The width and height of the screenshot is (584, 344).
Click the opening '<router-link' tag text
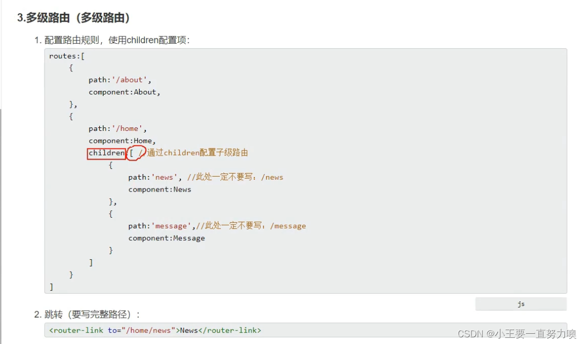click(x=77, y=331)
